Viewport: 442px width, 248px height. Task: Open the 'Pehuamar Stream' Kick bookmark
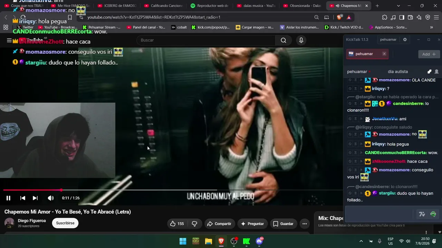click(x=102, y=27)
